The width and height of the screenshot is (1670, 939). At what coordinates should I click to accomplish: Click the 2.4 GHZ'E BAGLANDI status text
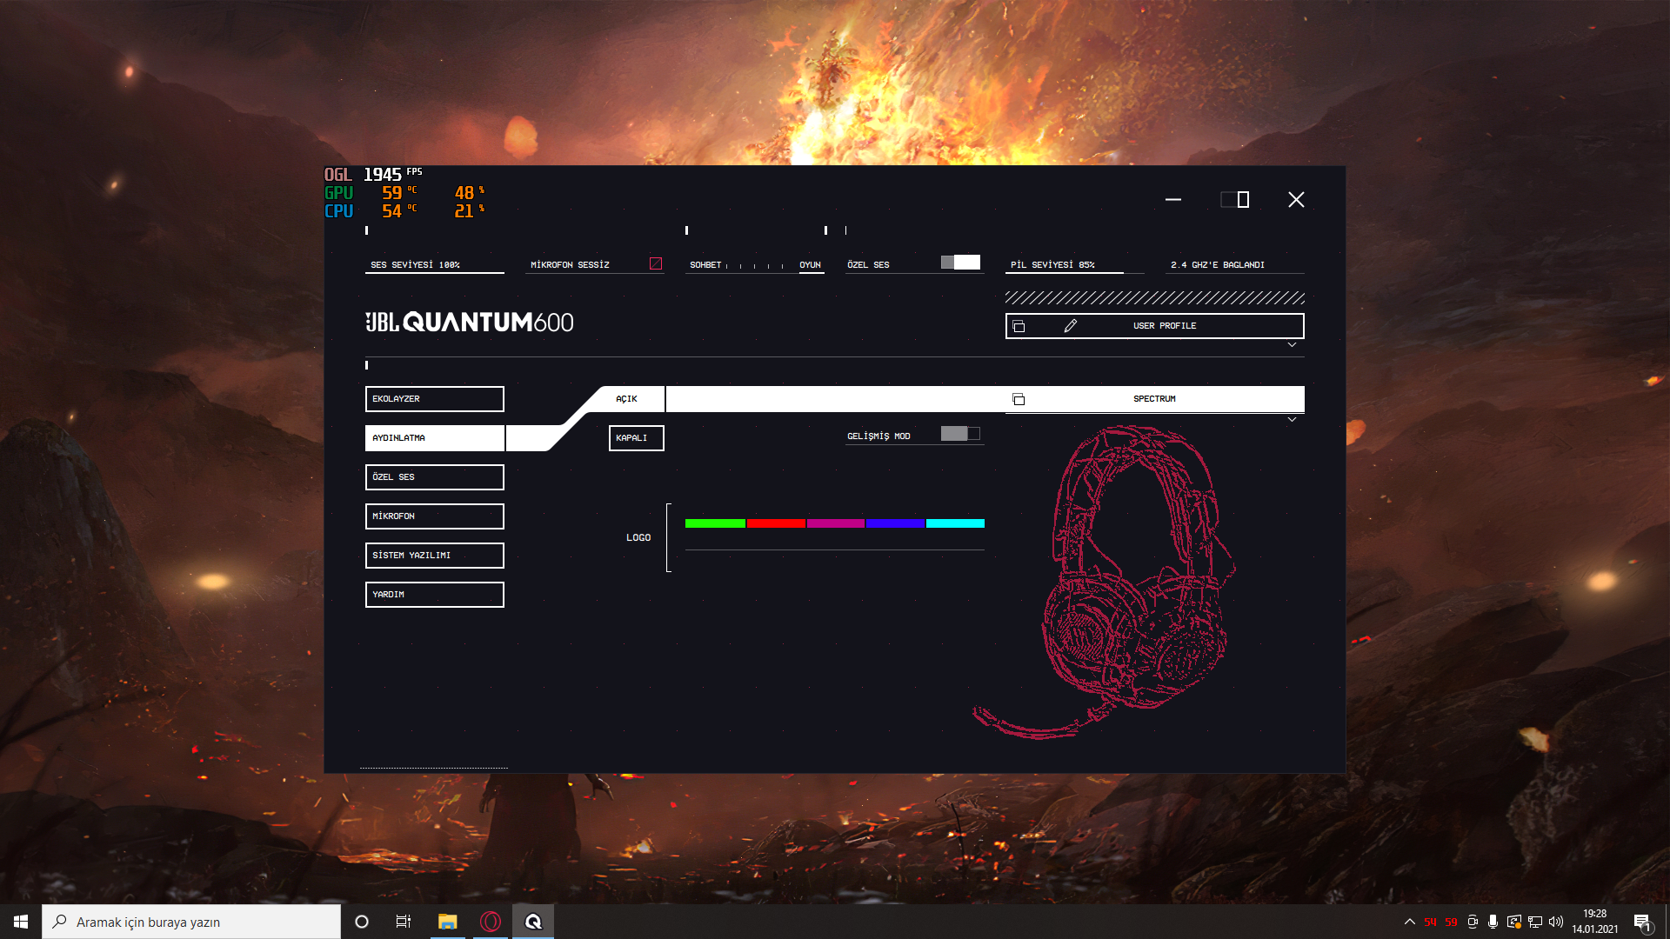click(1218, 265)
